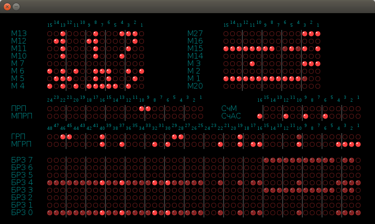The image size is (375, 224).
Task: Toggle bit 15 lamp in БРЗ 3 row
Action: 266,190
